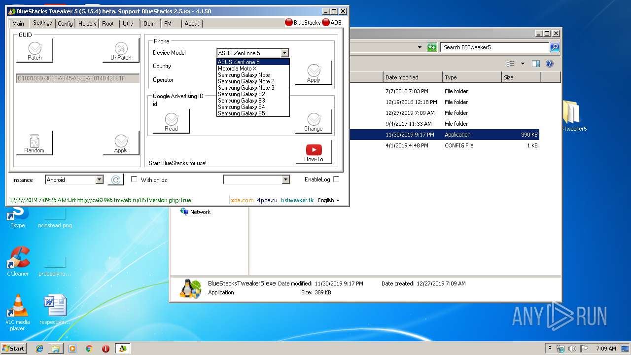Switch to the Config tab
This screenshot has height=355, width=631.
[65, 24]
